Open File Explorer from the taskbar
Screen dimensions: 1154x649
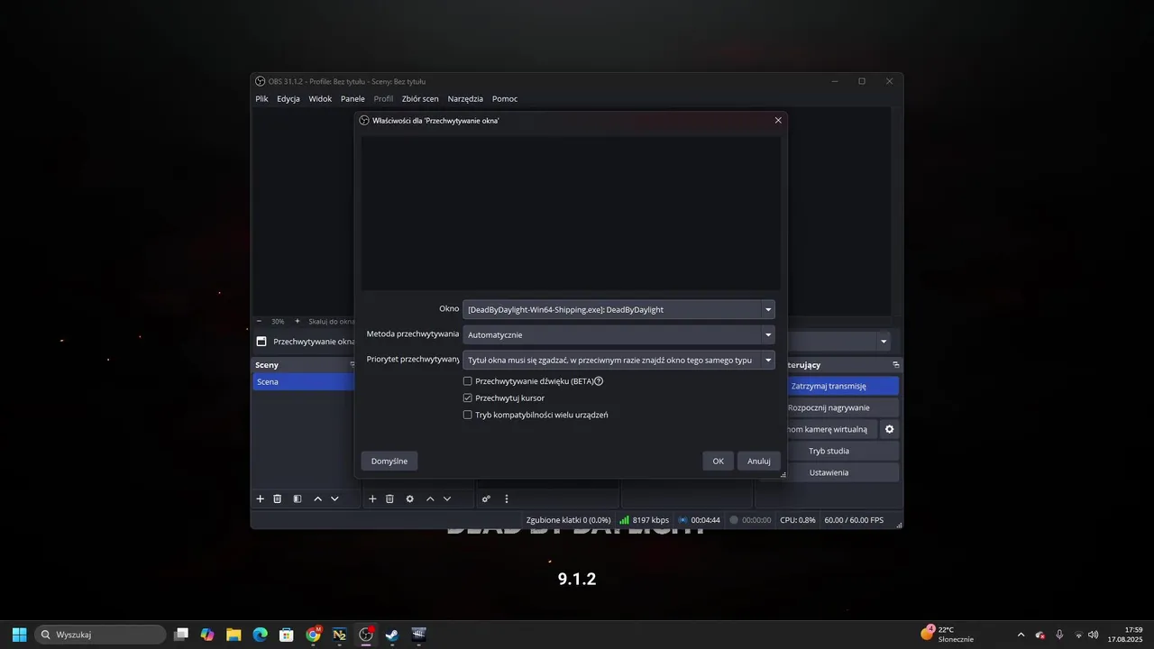pos(234,635)
